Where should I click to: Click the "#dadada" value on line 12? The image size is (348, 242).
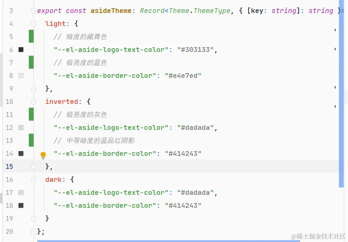click(195, 127)
